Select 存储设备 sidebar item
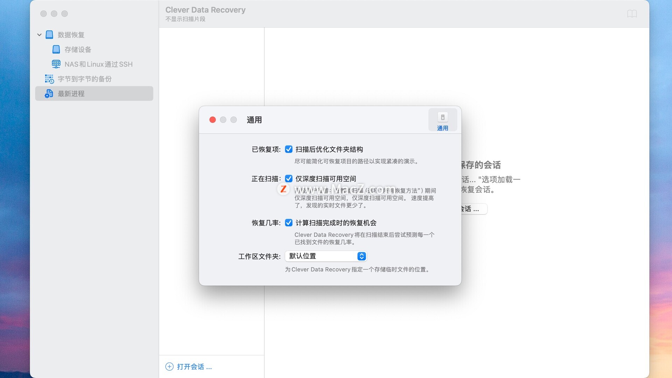Image resolution: width=672 pixels, height=378 pixels. click(x=78, y=49)
